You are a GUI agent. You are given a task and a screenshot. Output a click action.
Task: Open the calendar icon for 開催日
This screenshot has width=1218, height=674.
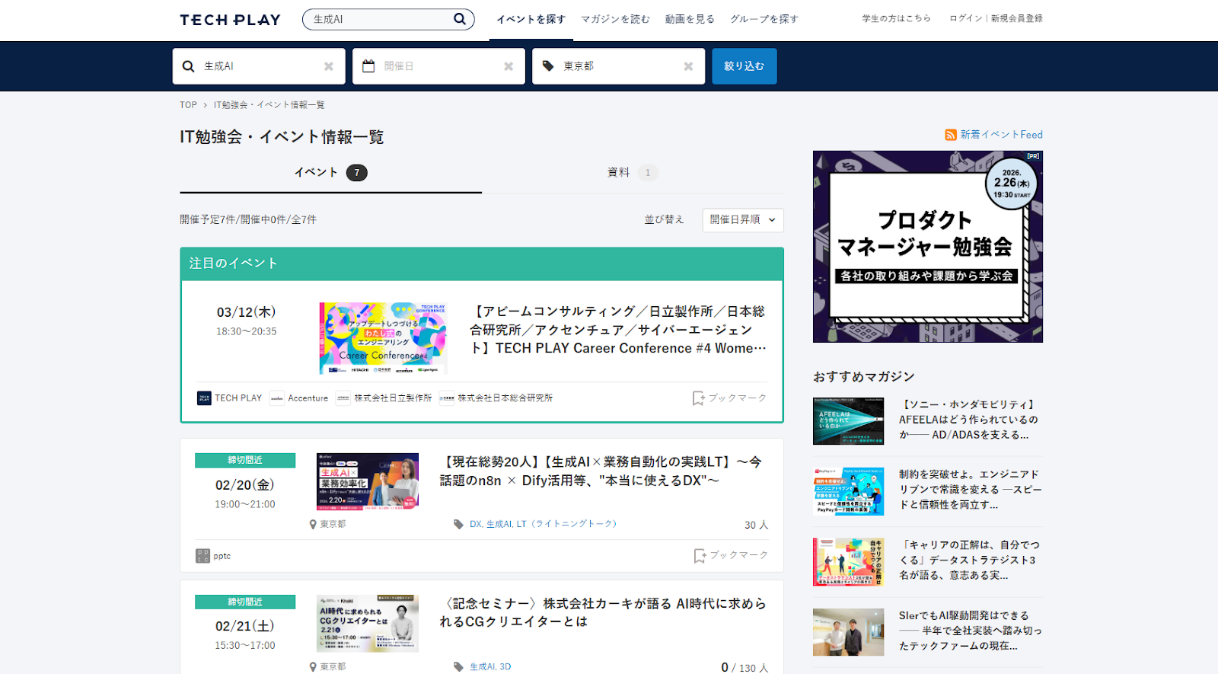tap(368, 66)
